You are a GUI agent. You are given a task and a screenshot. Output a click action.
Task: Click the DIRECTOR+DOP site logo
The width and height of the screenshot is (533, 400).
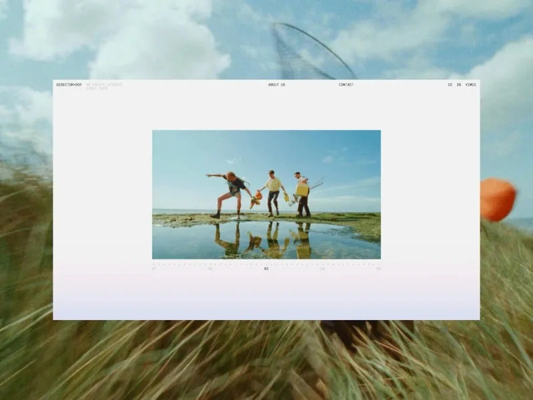click(x=69, y=85)
